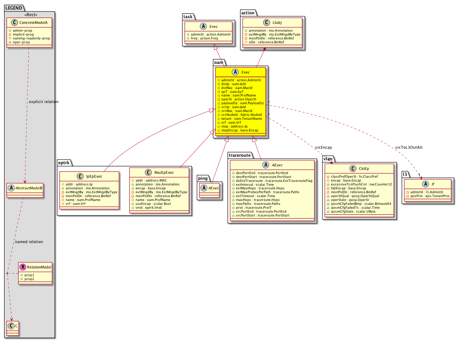Select the A icon of ping AExec class
This screenshot has height=341, width=460.
point(204,188)
